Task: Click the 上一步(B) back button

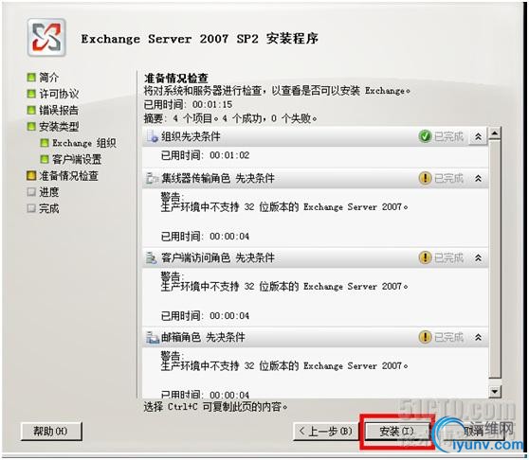Action: tap(325, 431)
